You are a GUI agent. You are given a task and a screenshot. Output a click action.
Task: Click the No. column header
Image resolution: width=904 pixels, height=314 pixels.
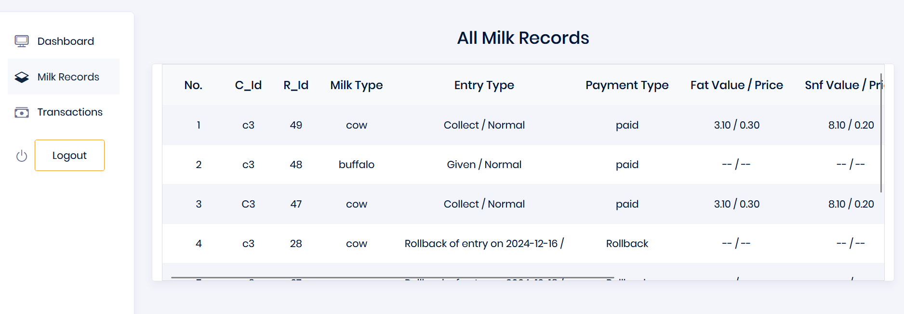tap(194, 85)
